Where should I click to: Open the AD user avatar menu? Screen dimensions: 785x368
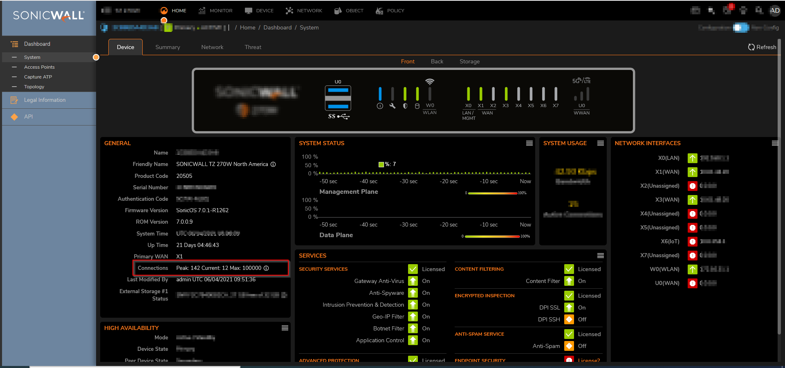[775, 11]
